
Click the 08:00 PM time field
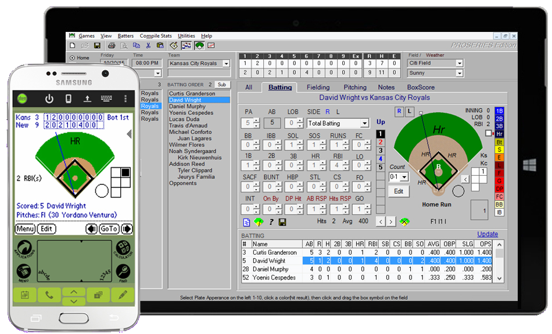point(147,63)
